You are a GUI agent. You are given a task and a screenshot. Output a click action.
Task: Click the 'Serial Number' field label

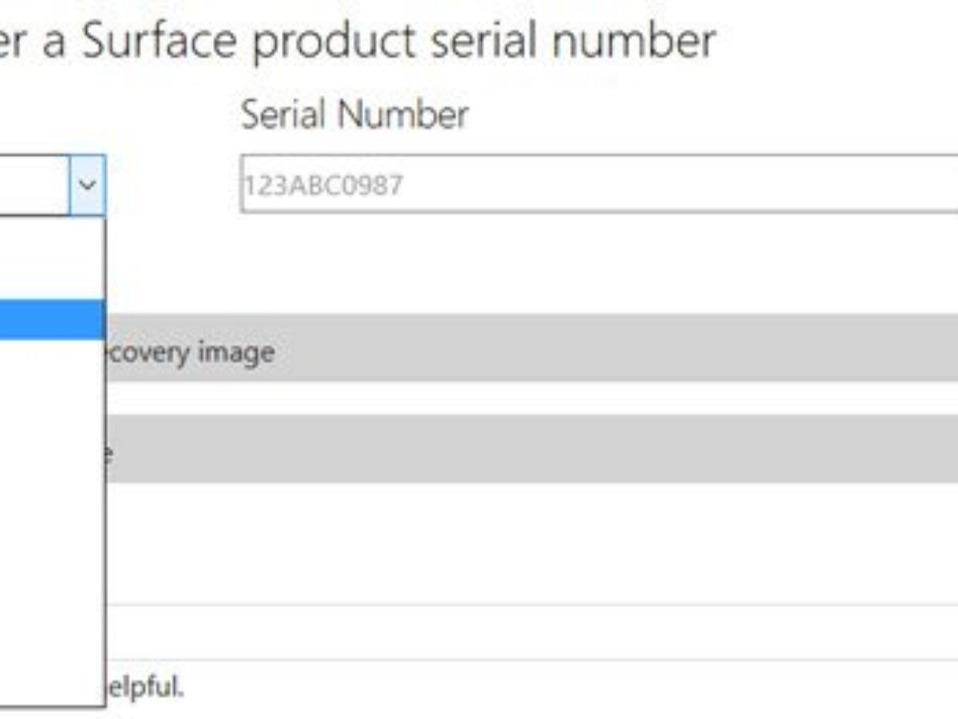tap(354, 115)
